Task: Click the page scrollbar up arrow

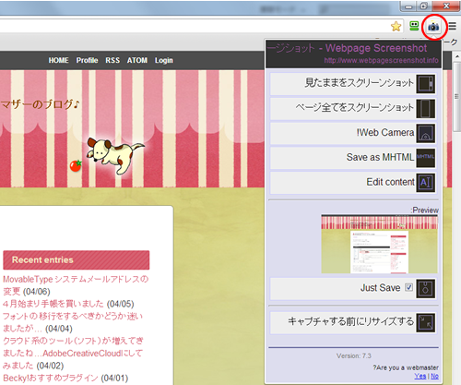Action: tap(456, 56)
